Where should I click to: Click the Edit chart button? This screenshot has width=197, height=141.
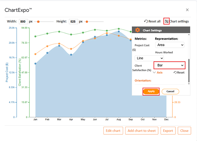pos(113,131)
